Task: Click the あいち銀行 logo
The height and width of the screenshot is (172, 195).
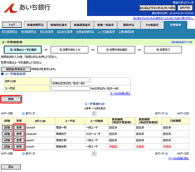Action: [x=27, y=8]
